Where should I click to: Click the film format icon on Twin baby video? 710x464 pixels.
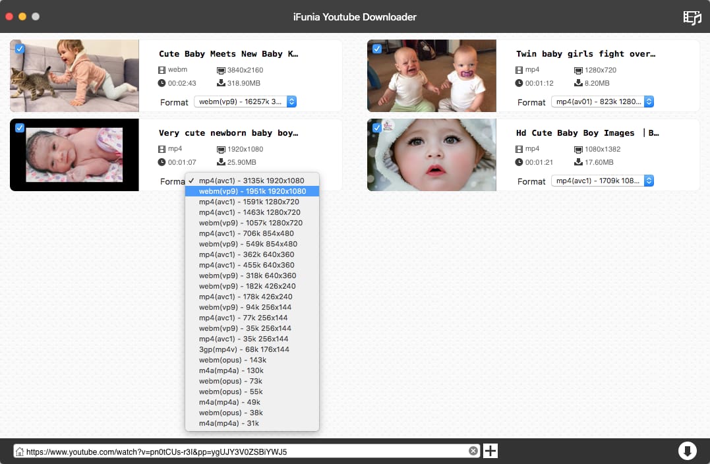coord(519,70)
